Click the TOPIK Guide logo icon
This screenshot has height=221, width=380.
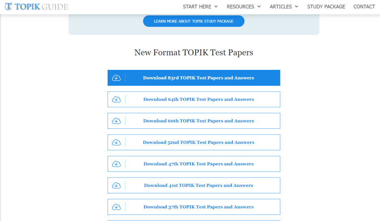point(8,6)
